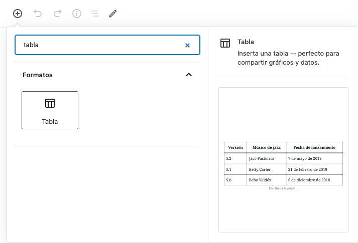Click the 'Jaco Pastorius' cell in preview
The image size is (358, 243).
click(262, 158)
